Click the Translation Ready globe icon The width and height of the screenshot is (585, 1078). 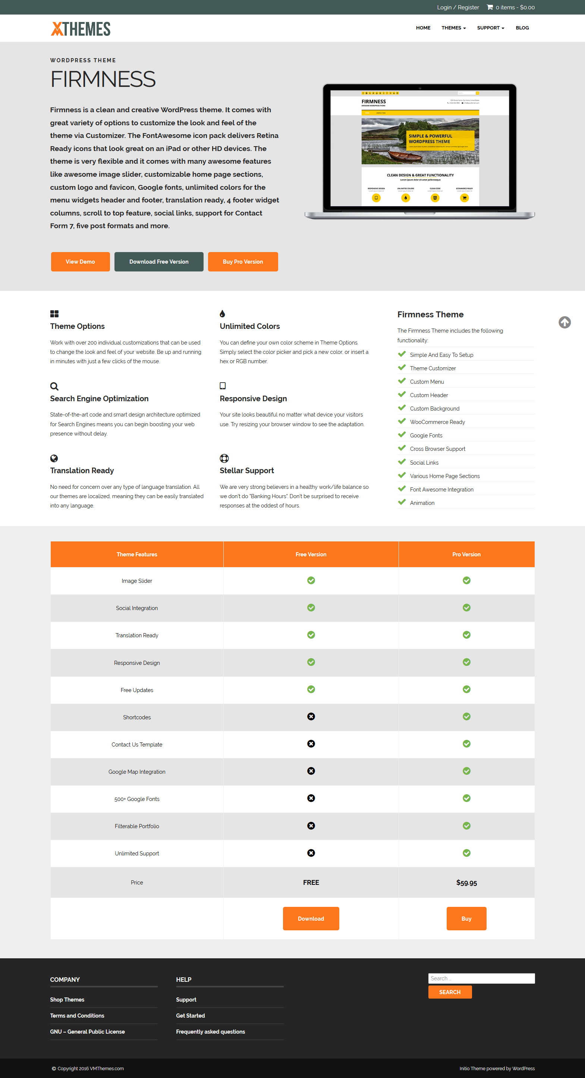pos(54,458)
